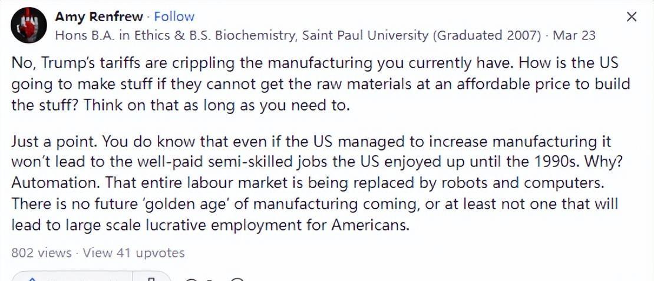Click the 802 views counter

coord(41,252)
